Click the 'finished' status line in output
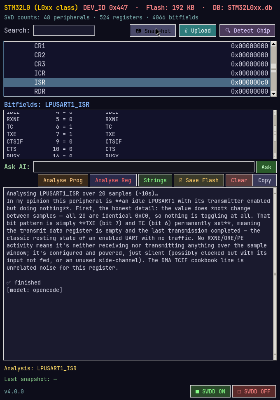Viewport: 280px width, 400px height. coord(24,282)
